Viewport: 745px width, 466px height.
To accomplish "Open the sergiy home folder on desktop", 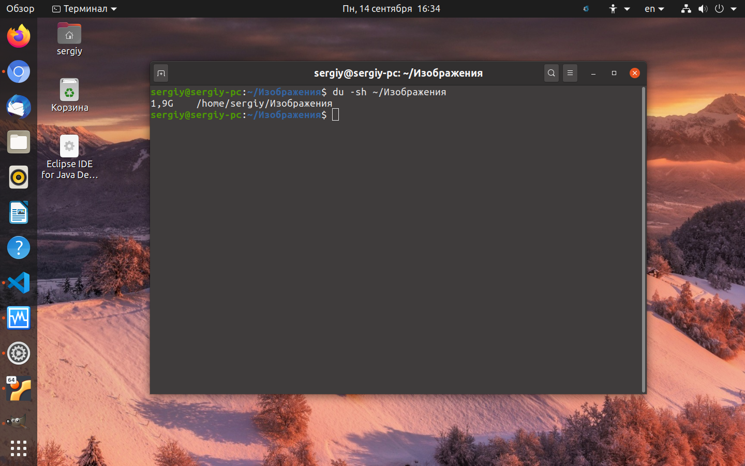I will coord(69,39).
